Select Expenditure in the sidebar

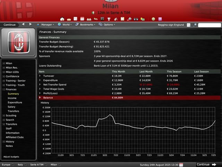coord(15,103)
